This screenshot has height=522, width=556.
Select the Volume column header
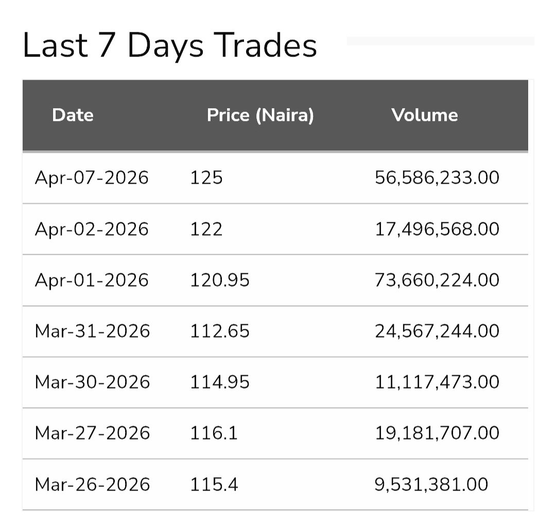(424, 115)
